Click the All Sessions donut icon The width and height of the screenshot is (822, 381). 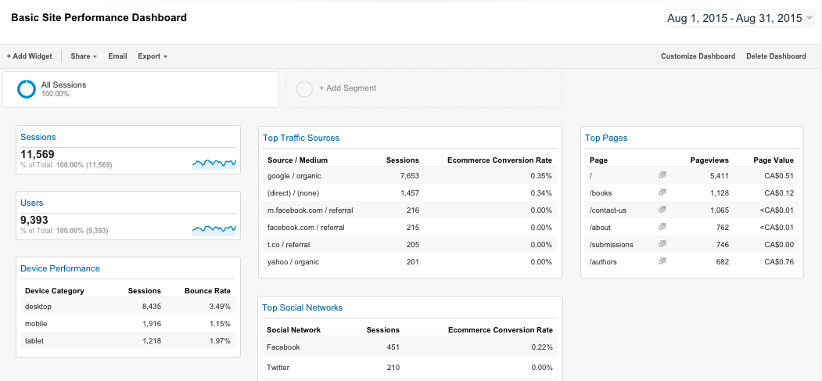click(27, 89)
